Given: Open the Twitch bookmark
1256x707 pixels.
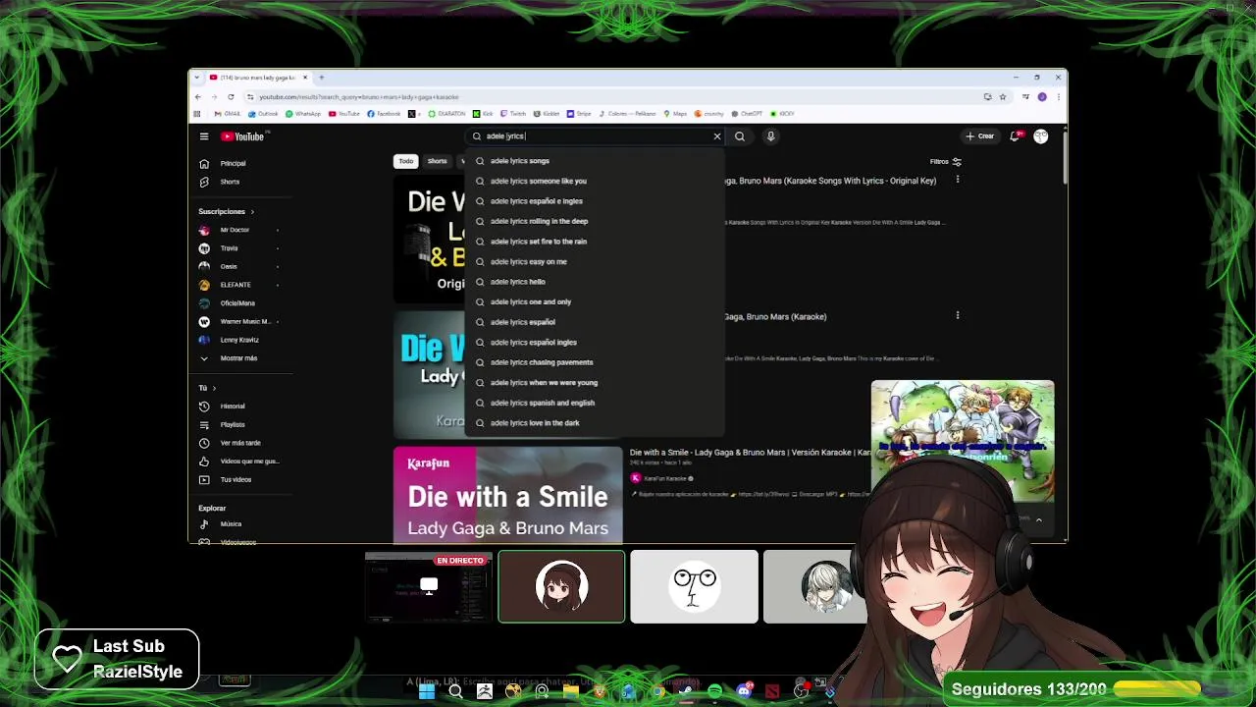Looking at the screenshot, I should [x=513, y=114].
